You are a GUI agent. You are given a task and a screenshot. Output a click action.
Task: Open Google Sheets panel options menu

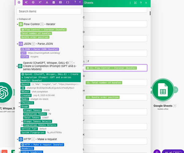(x=130, y=3)
